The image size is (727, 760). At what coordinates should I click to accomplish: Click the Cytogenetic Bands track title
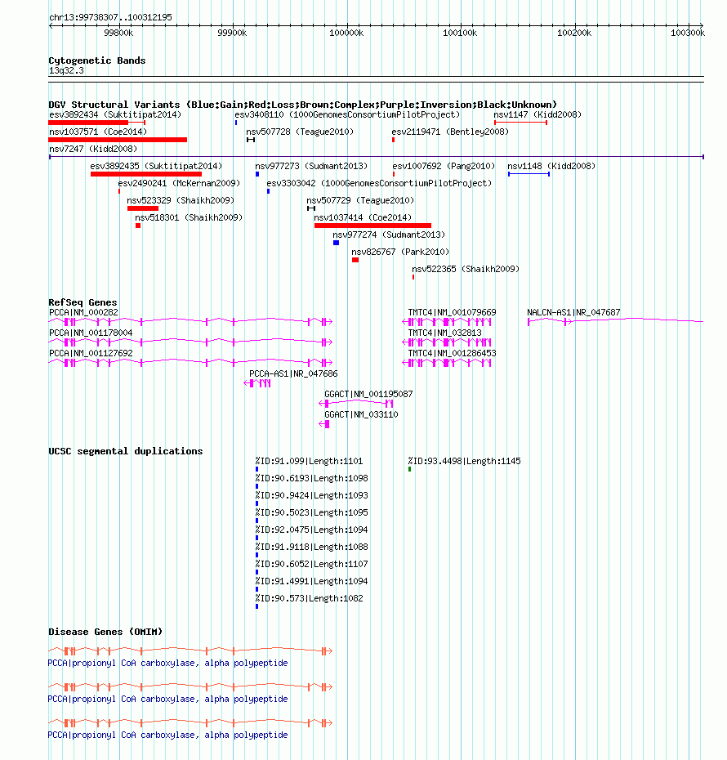97,60
